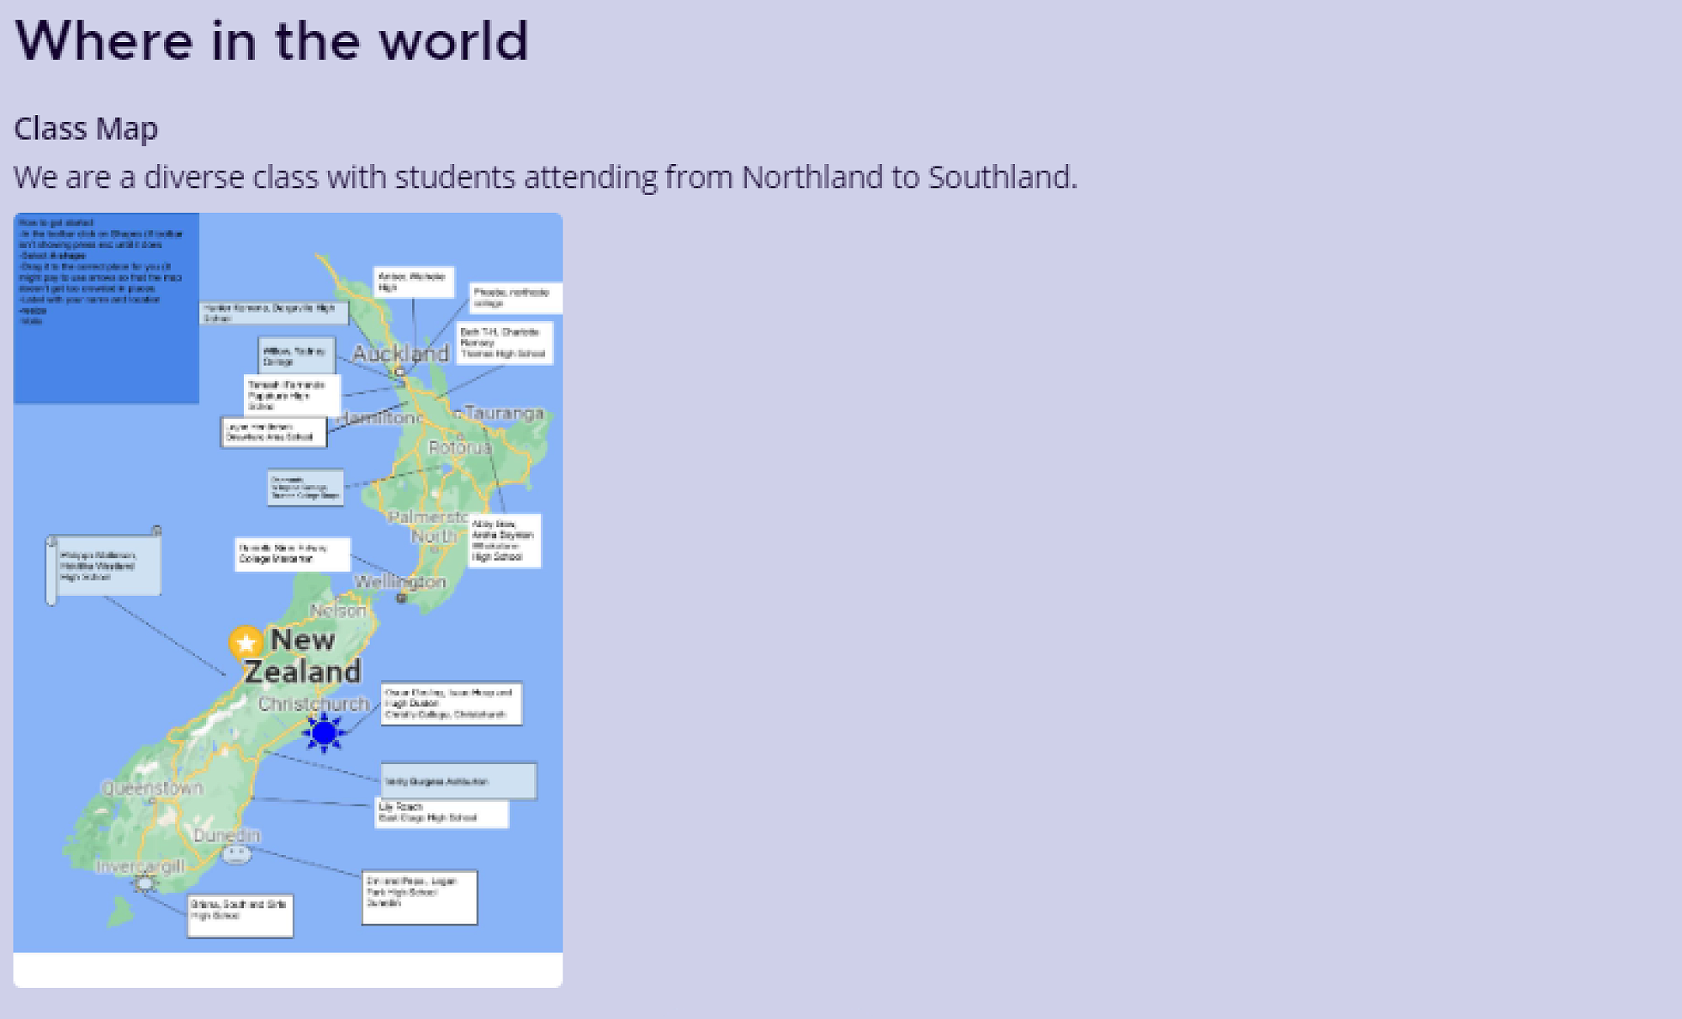Click the Papakura High School label
1682x1019 pixels.
pyautogui.click(x=291, y=395)
